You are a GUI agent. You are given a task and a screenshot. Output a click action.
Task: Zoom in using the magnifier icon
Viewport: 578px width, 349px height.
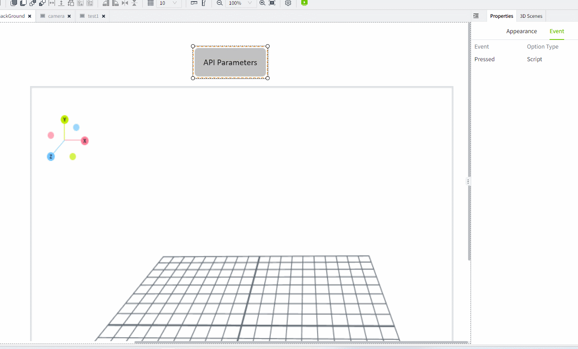pos(262,3)
